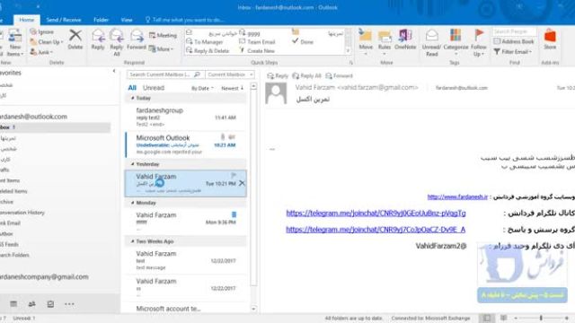Open the Microsoft Outlook Undeliverable email
This screenshot has height=323, width=575.
(x=186, y=144)
